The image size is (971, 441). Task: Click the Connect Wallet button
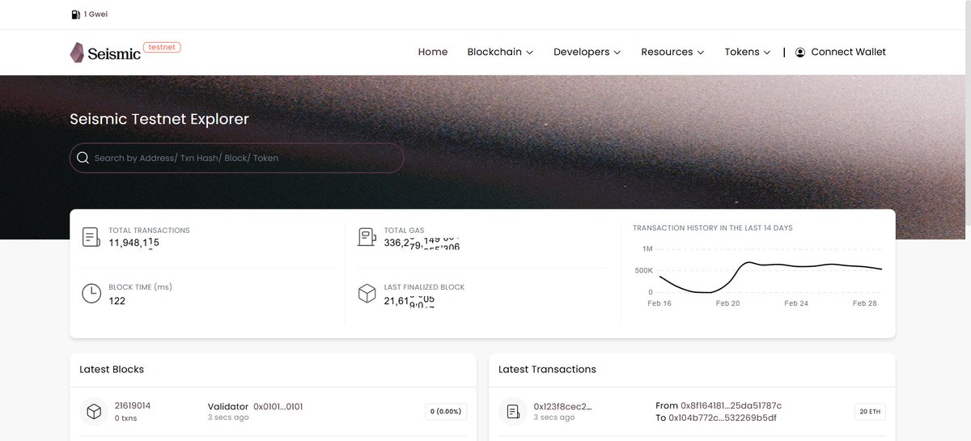(841, 52)
